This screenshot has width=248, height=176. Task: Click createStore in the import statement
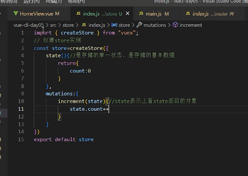point(77,33)
